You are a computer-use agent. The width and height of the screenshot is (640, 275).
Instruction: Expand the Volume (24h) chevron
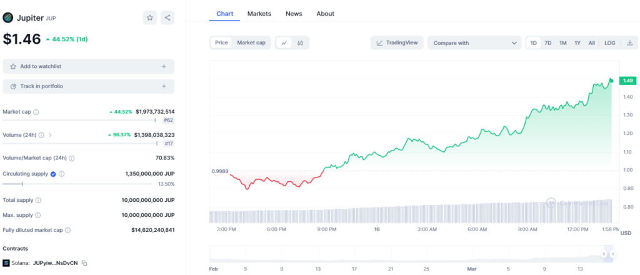[x=50, y=134]
